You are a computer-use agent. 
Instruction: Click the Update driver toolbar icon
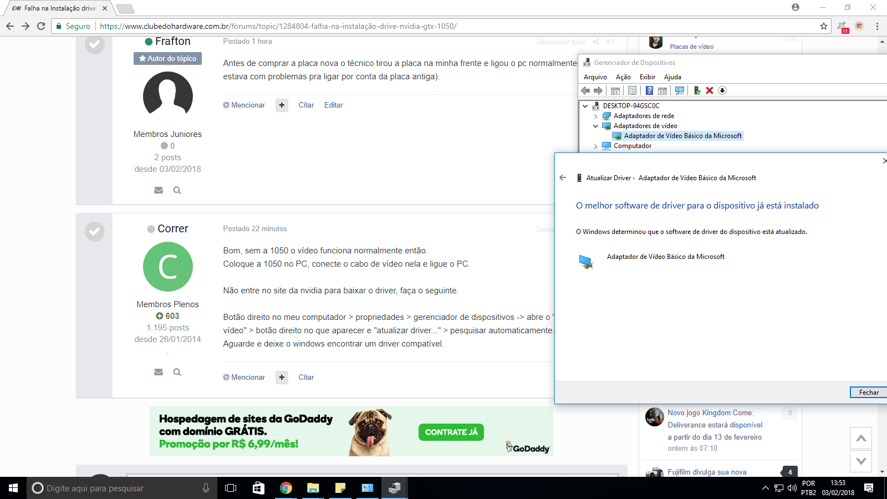click(697, 90)
